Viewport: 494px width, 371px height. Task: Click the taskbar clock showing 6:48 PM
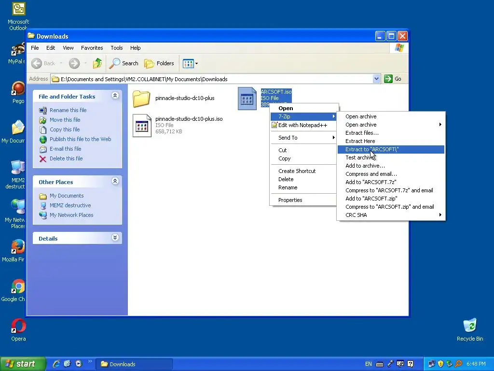click(x=476, y=364)
